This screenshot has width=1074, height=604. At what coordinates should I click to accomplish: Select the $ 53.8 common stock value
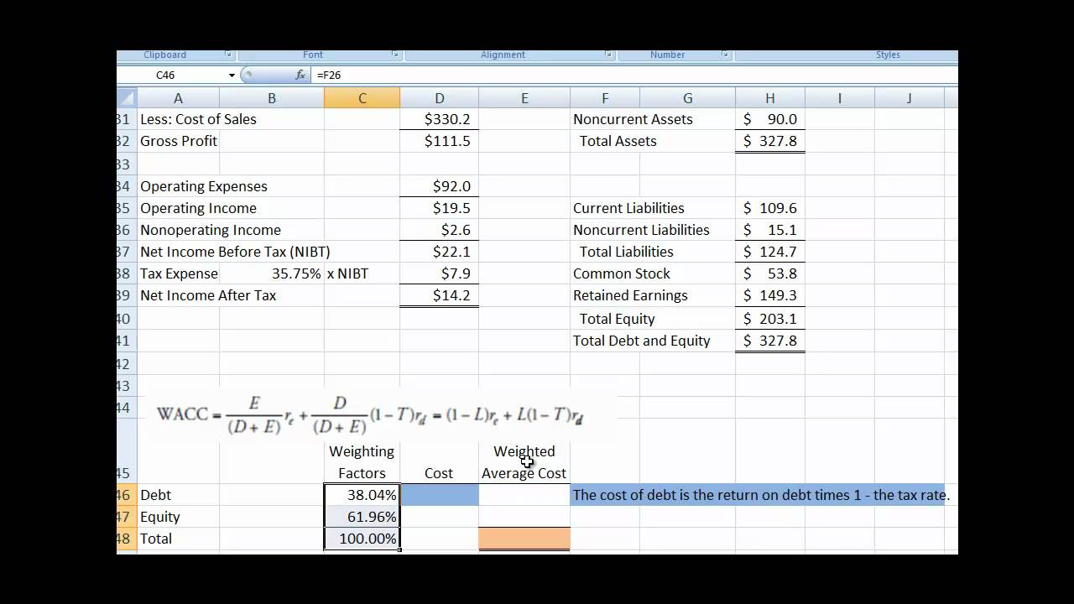[x=769, y=273]
